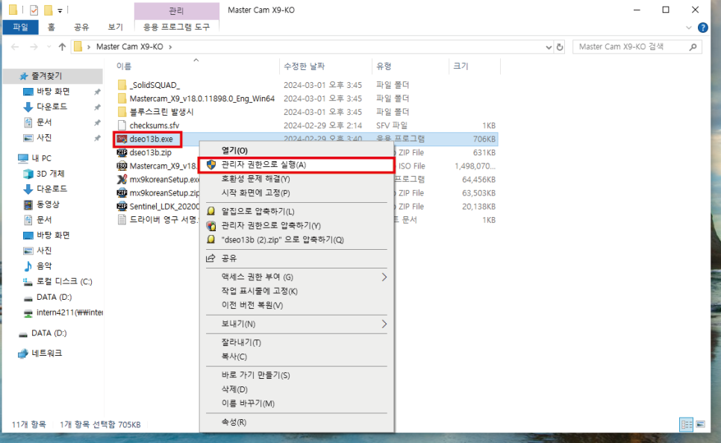Choose compress to "dseo13b (2).zip" entry
Image resolution: width=721 pixels, height=443 pixels.
(x=296, y=239)
